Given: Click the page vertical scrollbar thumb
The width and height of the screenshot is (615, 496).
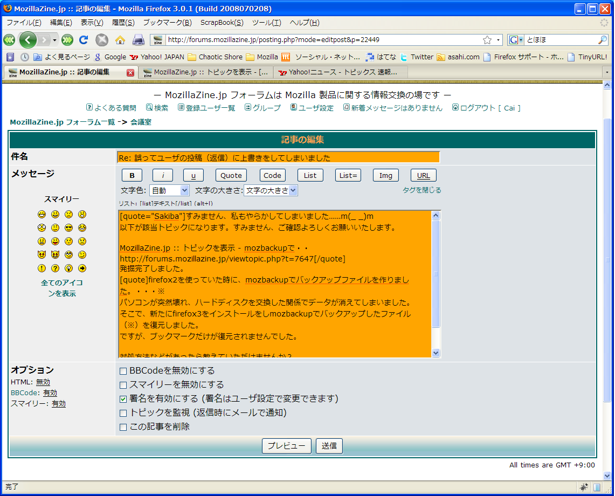Looking at the screenshot, I should pos(607,260).
